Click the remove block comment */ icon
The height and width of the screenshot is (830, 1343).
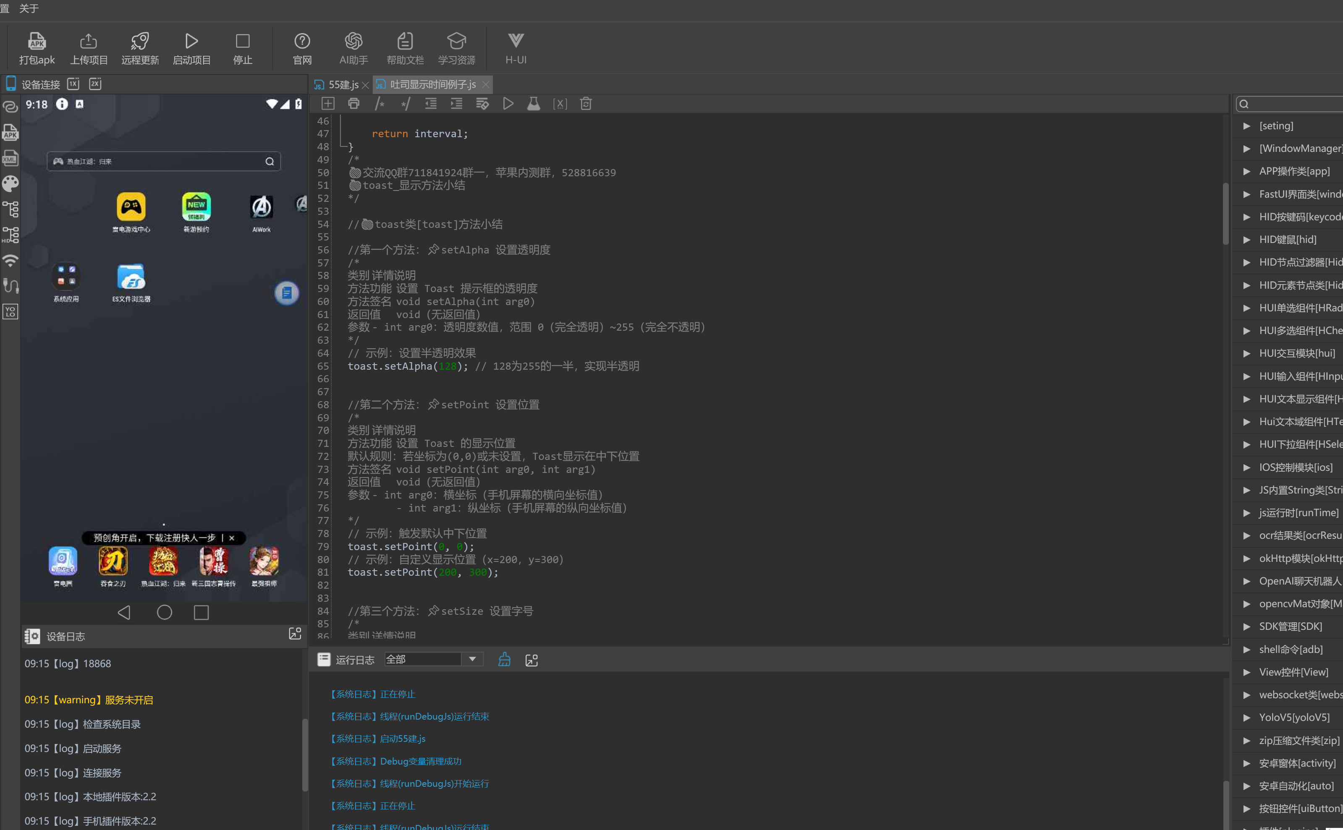point(405,104)
